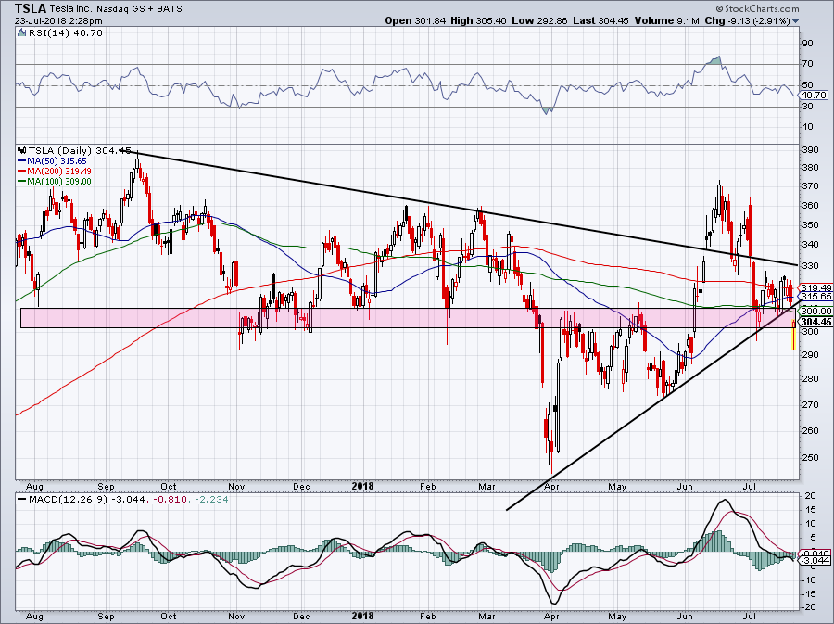Click 'MACD(12,26,9) -3.044' indicator label

click(x=86, y=500)
